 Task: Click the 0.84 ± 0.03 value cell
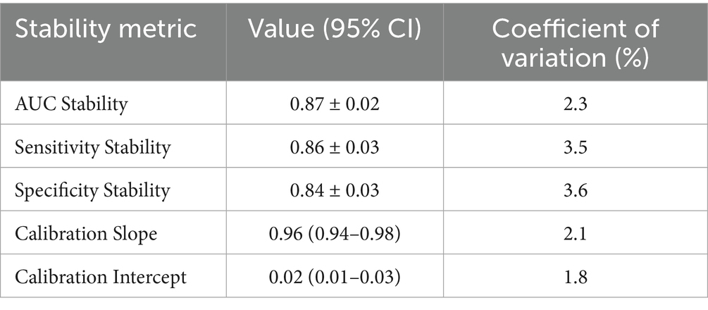click(x=334, y=190)
